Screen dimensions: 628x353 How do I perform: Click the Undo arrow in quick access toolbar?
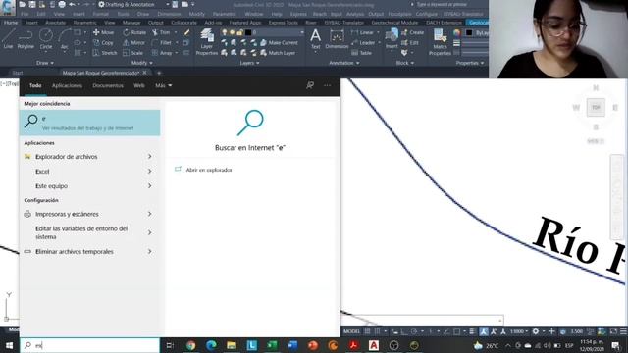[72, 4]
